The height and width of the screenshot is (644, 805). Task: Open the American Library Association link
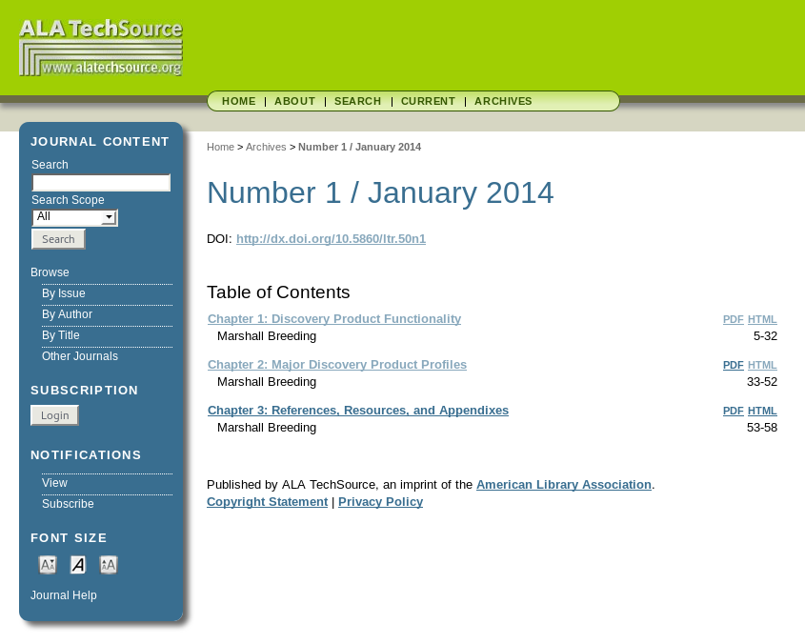pyautogui.click(x=563, y=485)
